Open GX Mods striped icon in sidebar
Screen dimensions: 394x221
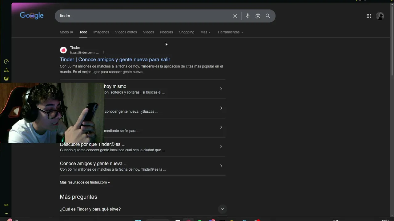[x=6, y=79]
